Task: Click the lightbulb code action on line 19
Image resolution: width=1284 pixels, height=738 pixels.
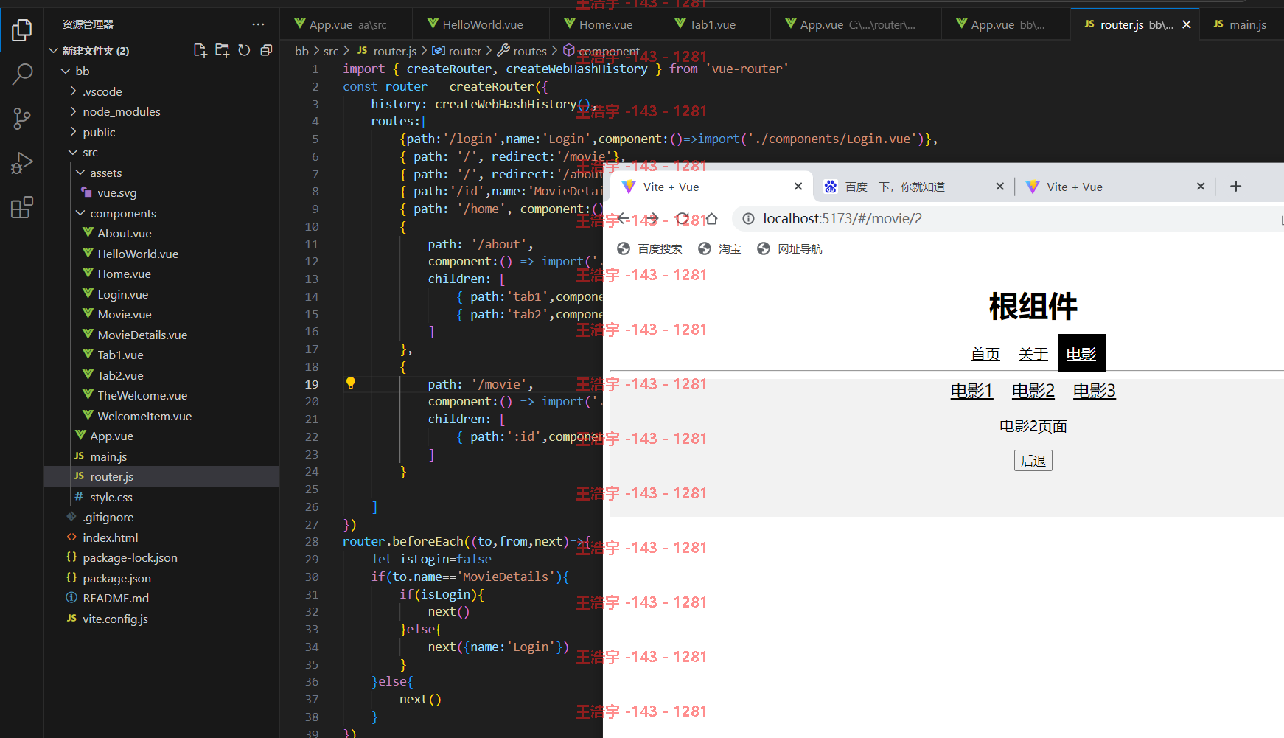Action: (351, 383)
